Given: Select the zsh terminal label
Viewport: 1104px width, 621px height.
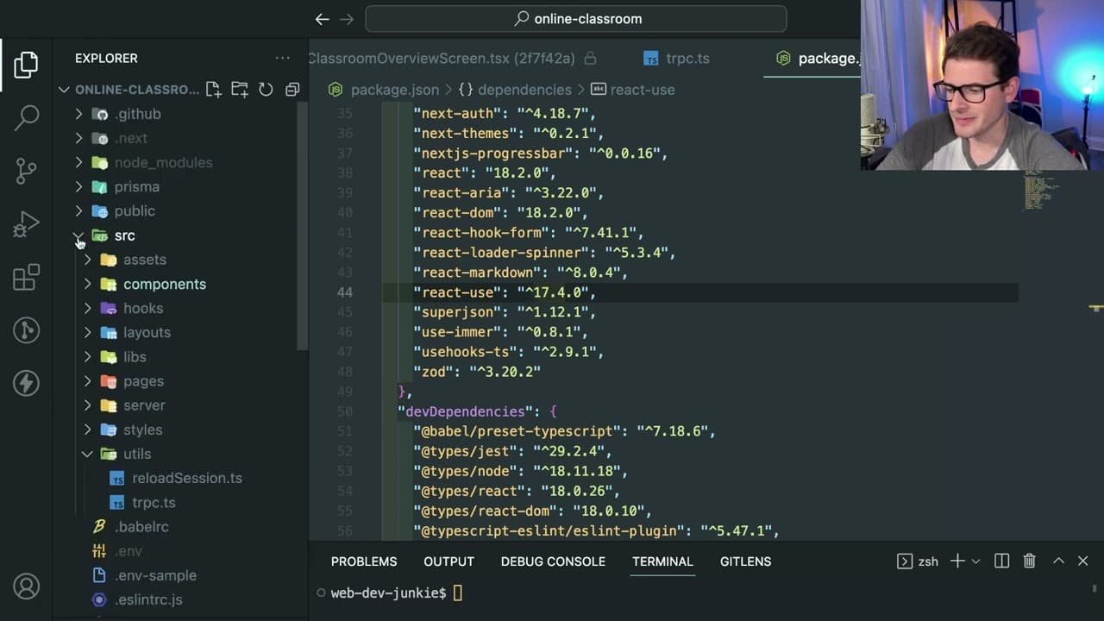Looking at the screenshot, I should point(918,561).
